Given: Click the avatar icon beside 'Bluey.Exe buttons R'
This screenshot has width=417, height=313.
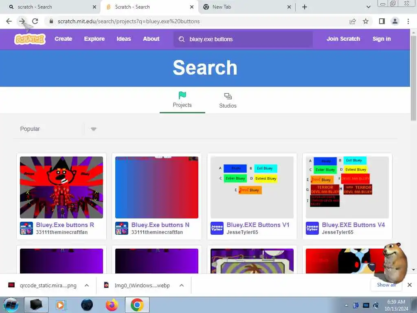Looking at the screenshot, I should pos(26,228).
